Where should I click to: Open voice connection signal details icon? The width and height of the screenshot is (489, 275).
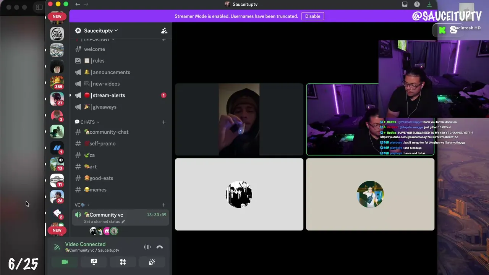pyautogui.click(x=57, y=247)
